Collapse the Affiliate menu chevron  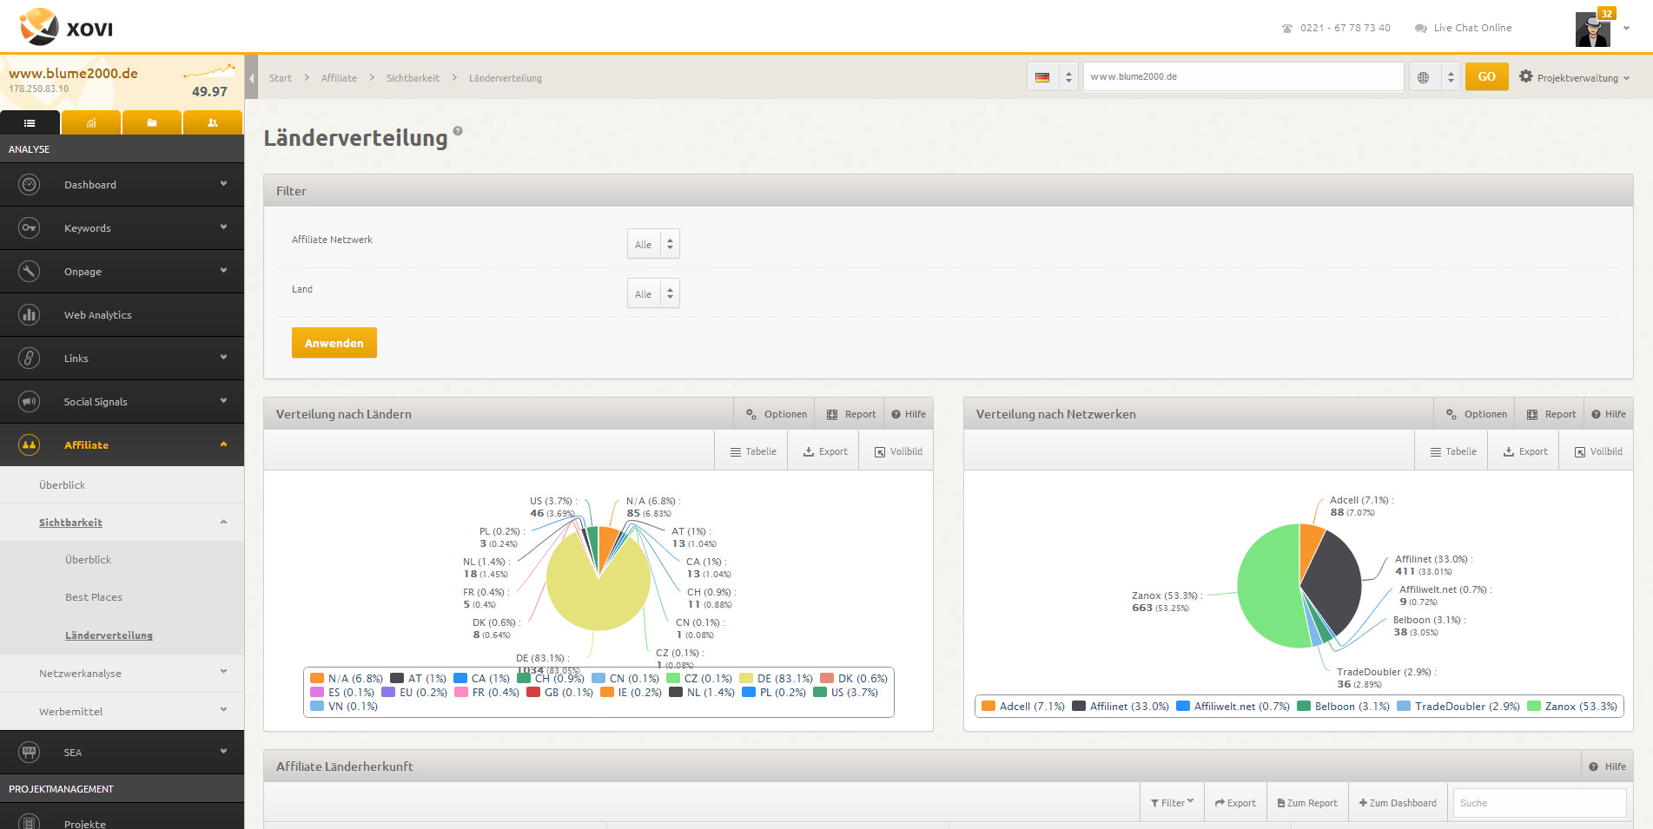223,444
